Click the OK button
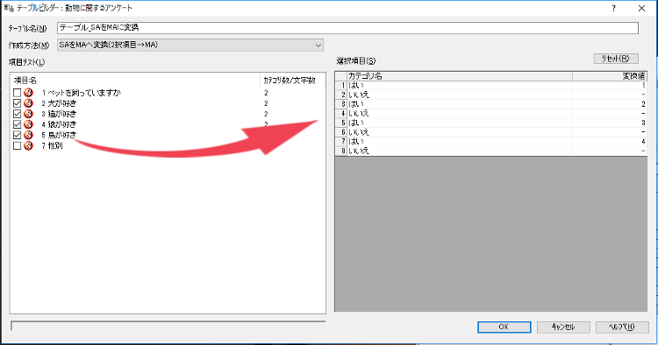658x345 pixels. pos(504,327)
